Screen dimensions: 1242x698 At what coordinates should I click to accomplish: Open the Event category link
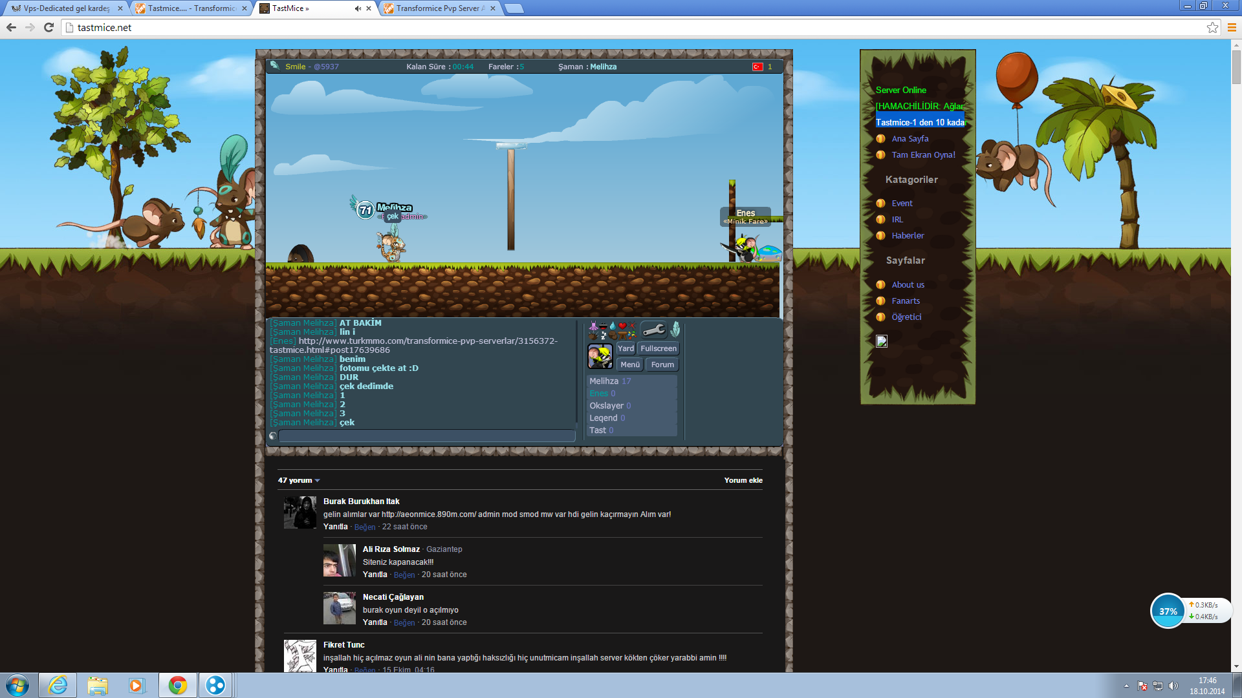coord(902,203)
